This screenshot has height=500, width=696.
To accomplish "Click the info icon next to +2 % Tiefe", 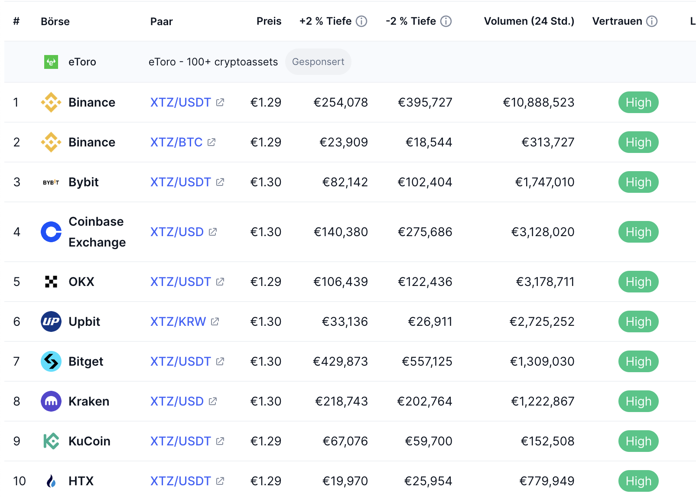I will [361, 21].
